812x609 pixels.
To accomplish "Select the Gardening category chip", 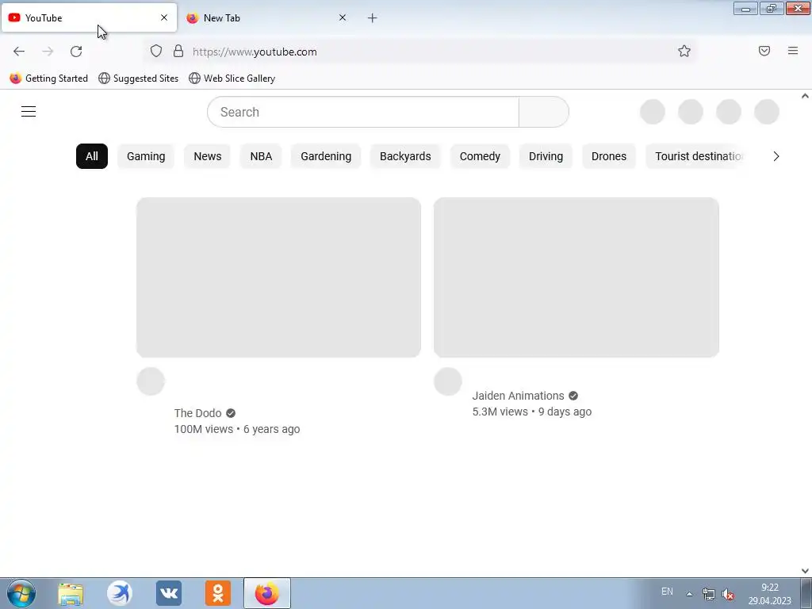I will 326,156.
